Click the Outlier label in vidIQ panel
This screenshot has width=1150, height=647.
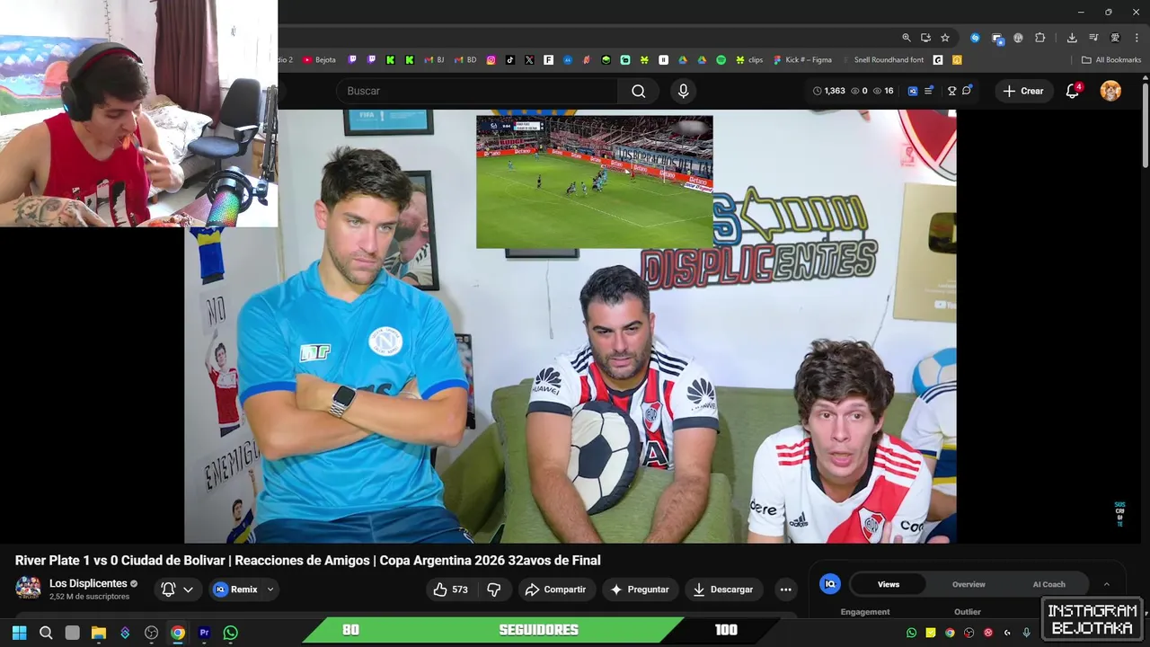[968, 612]
